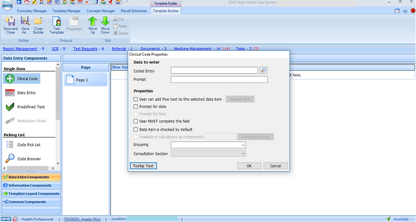Select the Template Builder ribbon tab
Viewport: 416px width, 222px height.
point(166,11)
